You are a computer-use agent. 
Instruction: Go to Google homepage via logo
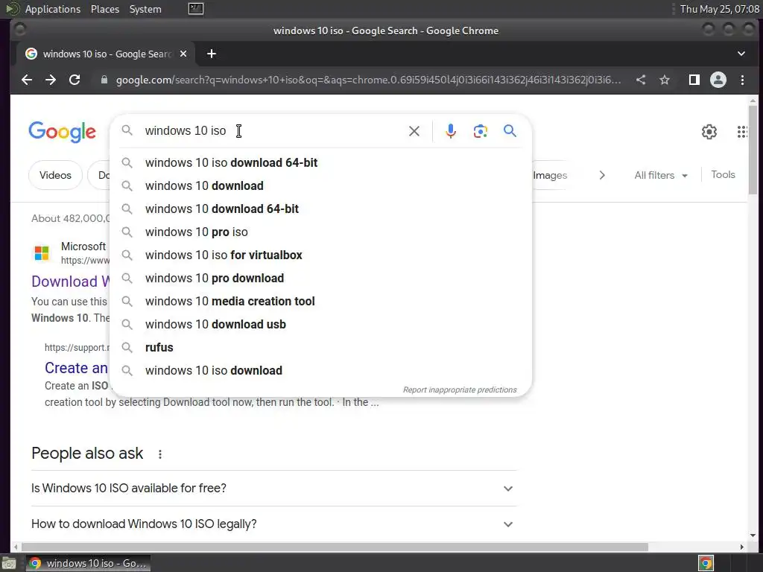[63, 131]
